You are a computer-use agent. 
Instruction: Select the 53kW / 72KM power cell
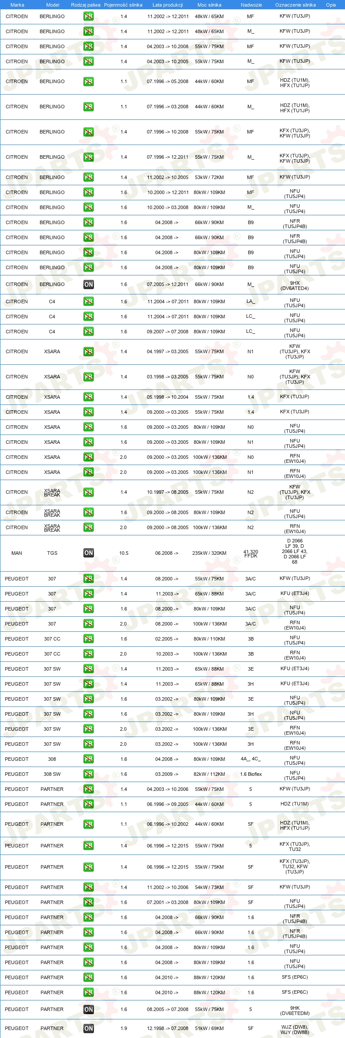coord(209,177)
